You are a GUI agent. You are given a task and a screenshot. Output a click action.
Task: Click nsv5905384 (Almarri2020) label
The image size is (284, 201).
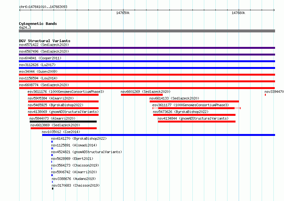(51, 98)
